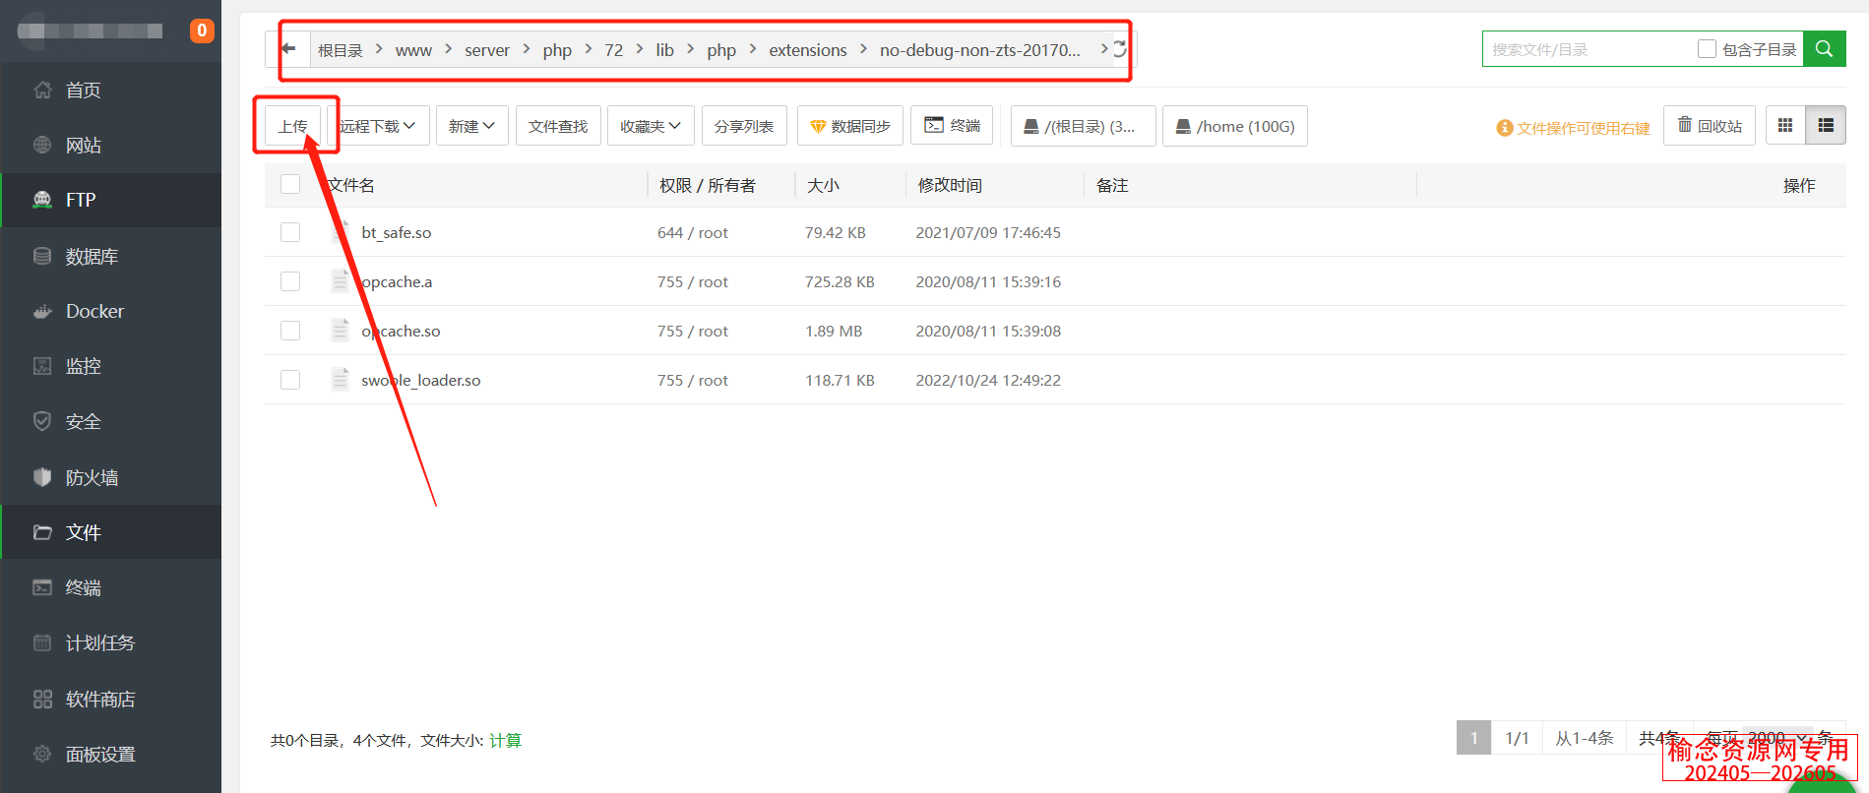Check the bt_safe.so row checkbox

point(290,232)
